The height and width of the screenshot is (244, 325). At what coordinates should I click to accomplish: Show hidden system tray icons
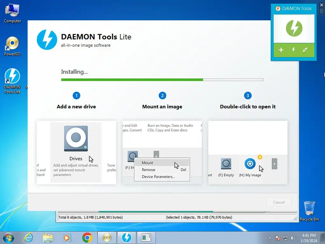click(x=270, y=238)
